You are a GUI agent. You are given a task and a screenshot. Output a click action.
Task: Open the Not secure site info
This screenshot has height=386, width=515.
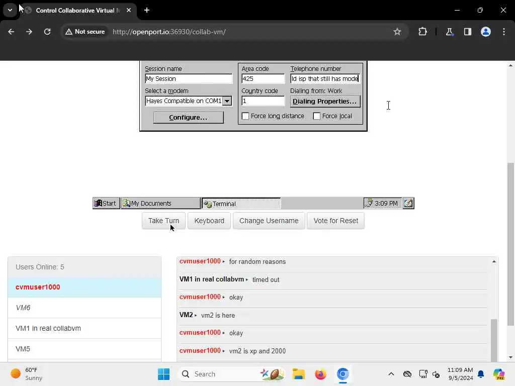coord(85,32)
